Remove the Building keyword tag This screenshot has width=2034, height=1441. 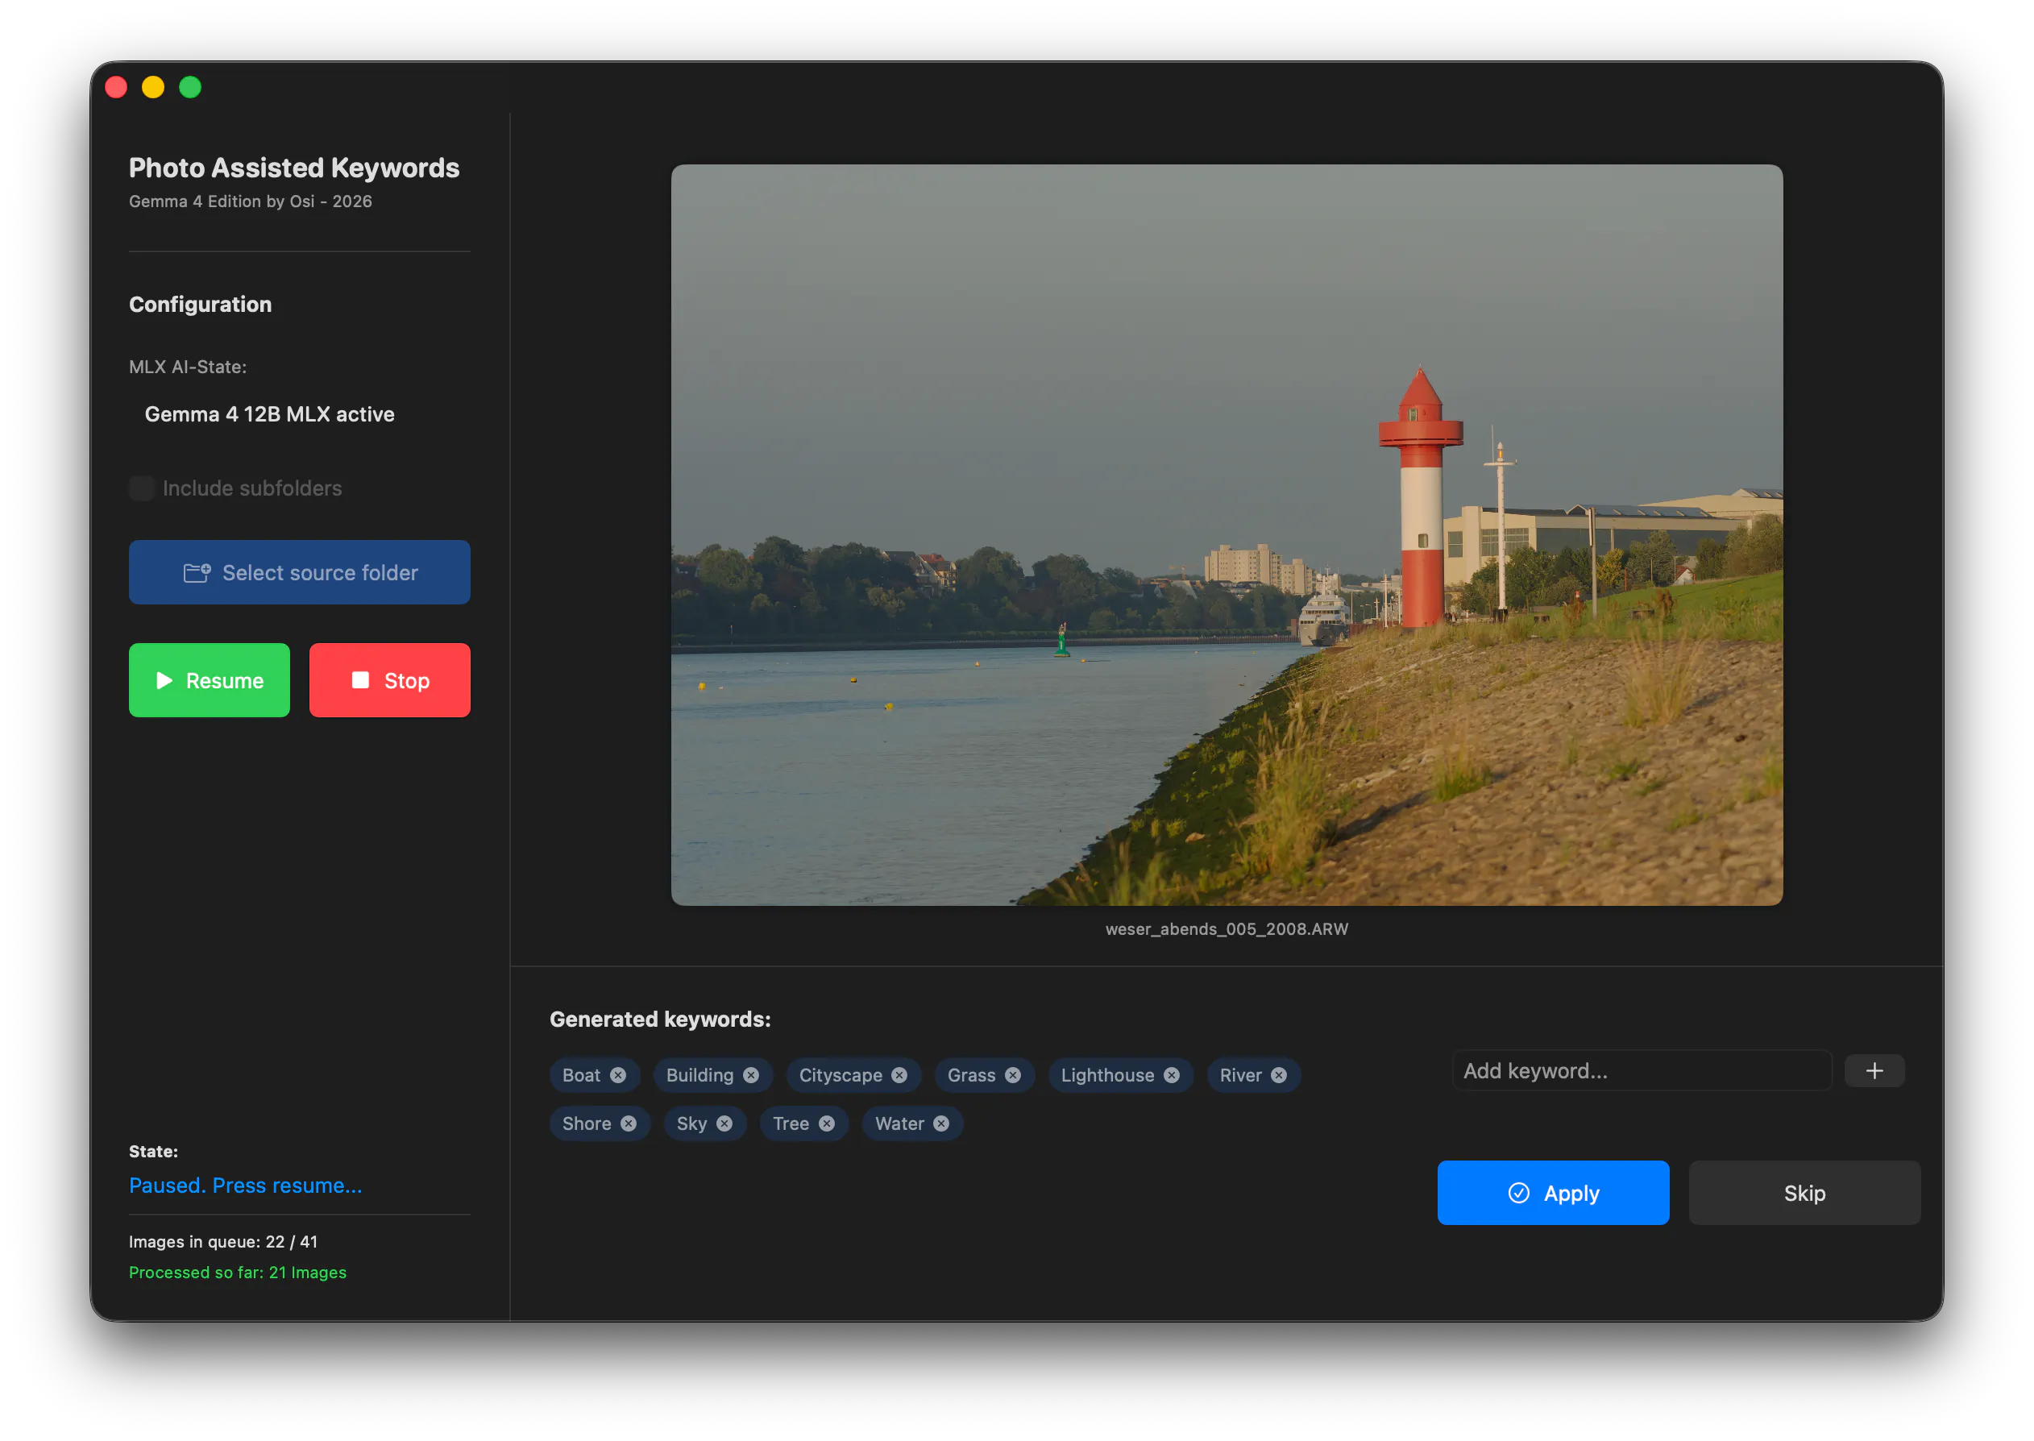[751, 1074]
